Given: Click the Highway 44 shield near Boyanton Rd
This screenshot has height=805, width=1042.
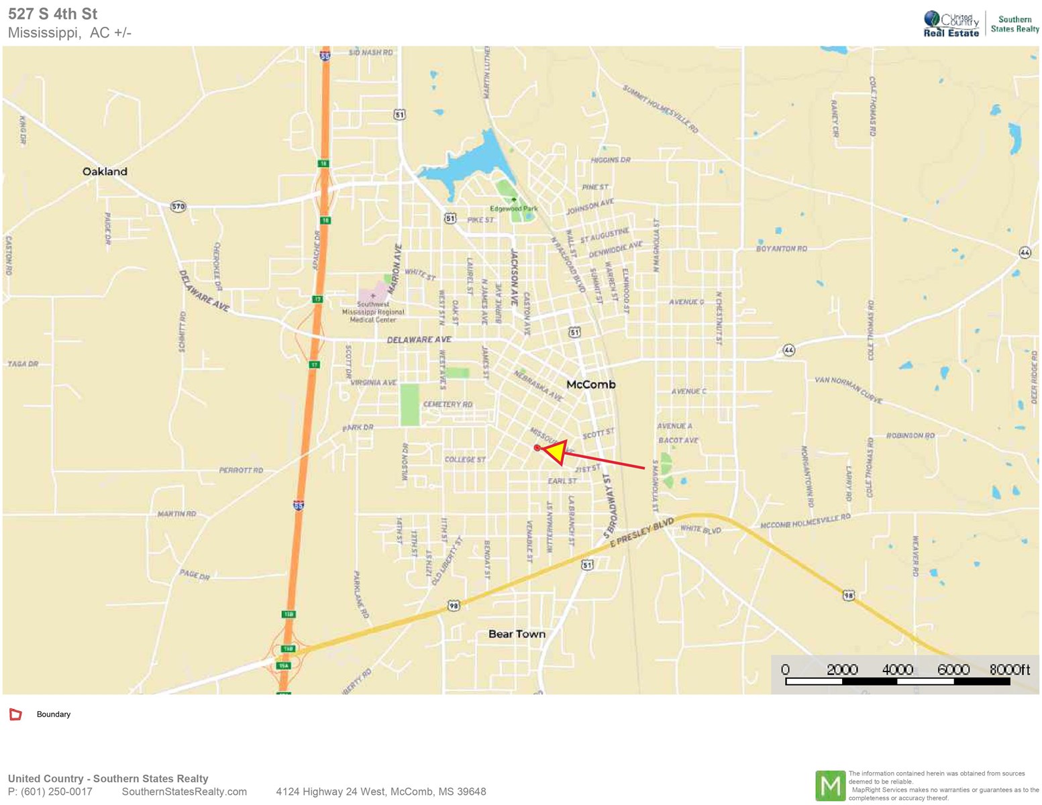Looking at the screenshot, I should tap(1025, 253).
